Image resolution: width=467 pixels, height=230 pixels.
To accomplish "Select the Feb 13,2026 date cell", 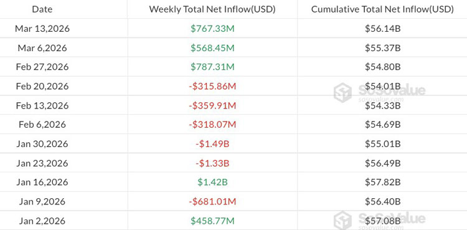I will [42, 105].
